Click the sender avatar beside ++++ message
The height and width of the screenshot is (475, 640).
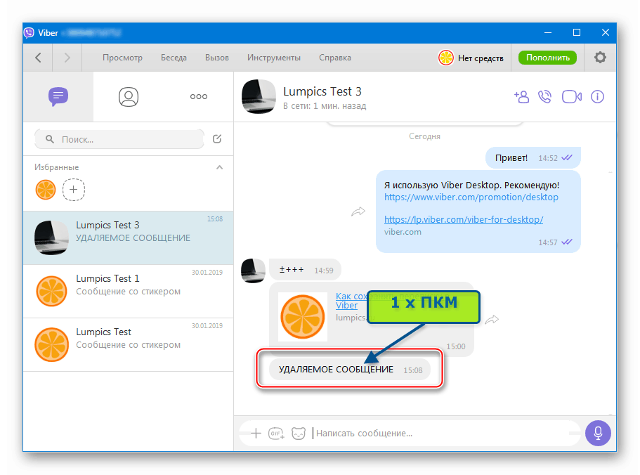pyautogui.click(x=253, y=271)
